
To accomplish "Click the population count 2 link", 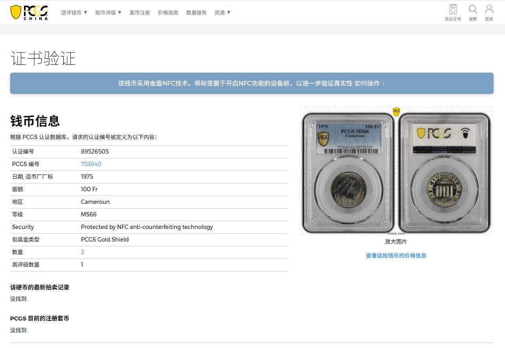I will click(83, 252).
